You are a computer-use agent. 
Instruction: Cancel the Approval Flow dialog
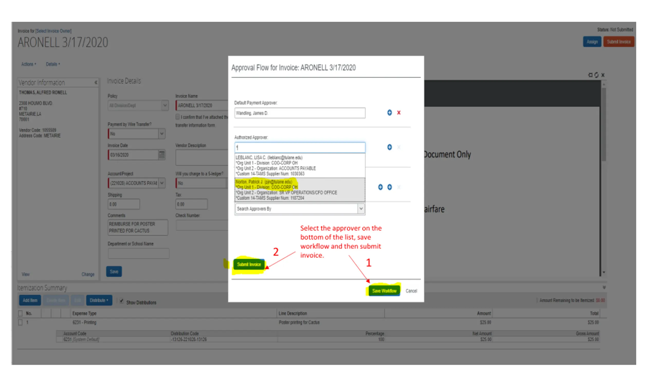pyautogui.click(x=411, y=291)
